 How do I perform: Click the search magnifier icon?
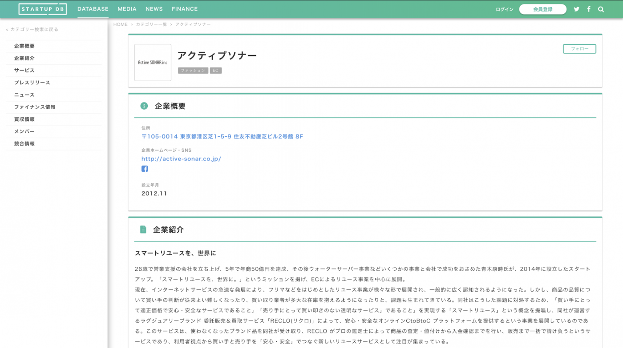(x=601, y=9)
